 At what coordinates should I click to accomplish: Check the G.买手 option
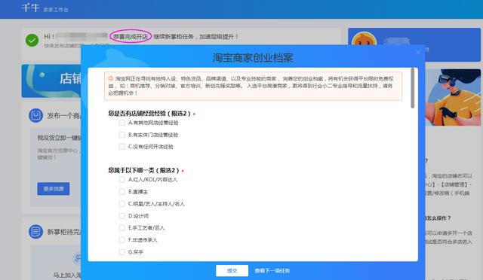point(122,252)
